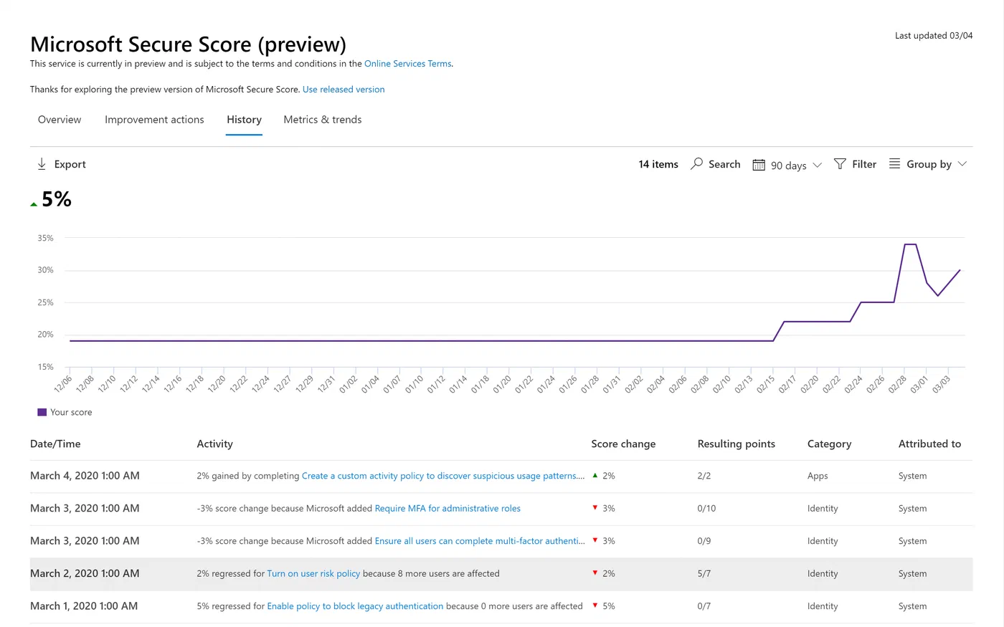Click the 5/7 resulting points value

click(x=704, y=574)
